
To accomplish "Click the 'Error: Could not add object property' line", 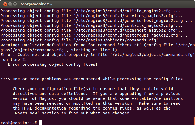I will (x=97, y=55).
